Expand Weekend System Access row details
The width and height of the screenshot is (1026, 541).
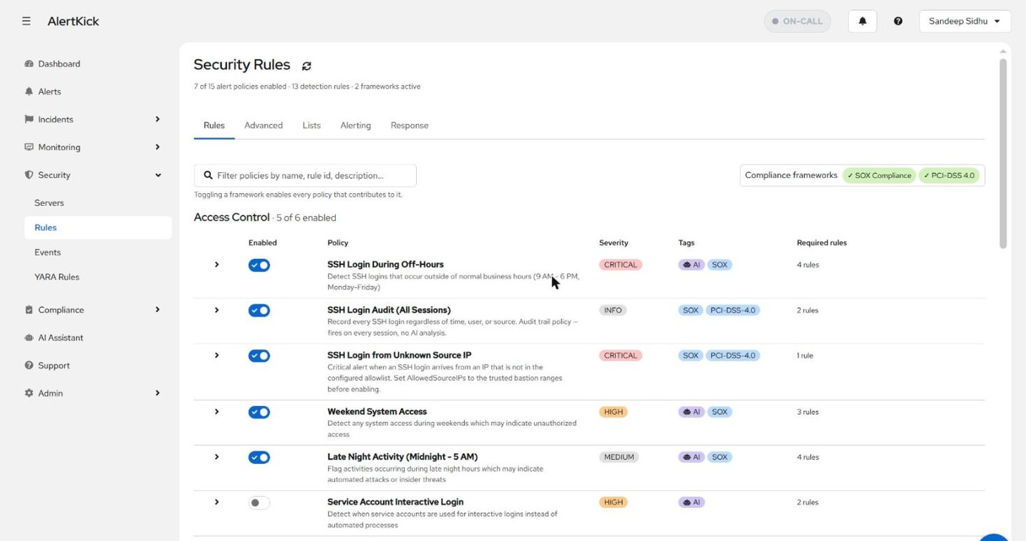point(216,412)
